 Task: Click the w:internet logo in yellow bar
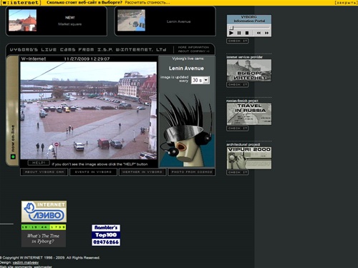[x=21, y=3]
